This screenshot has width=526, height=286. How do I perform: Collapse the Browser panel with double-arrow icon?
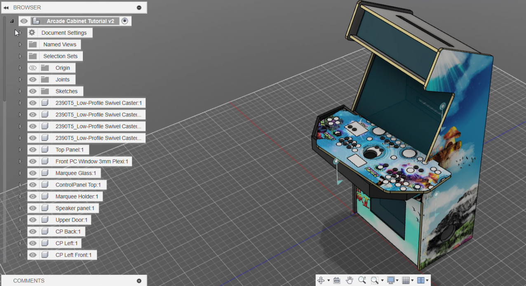point(6,7)
